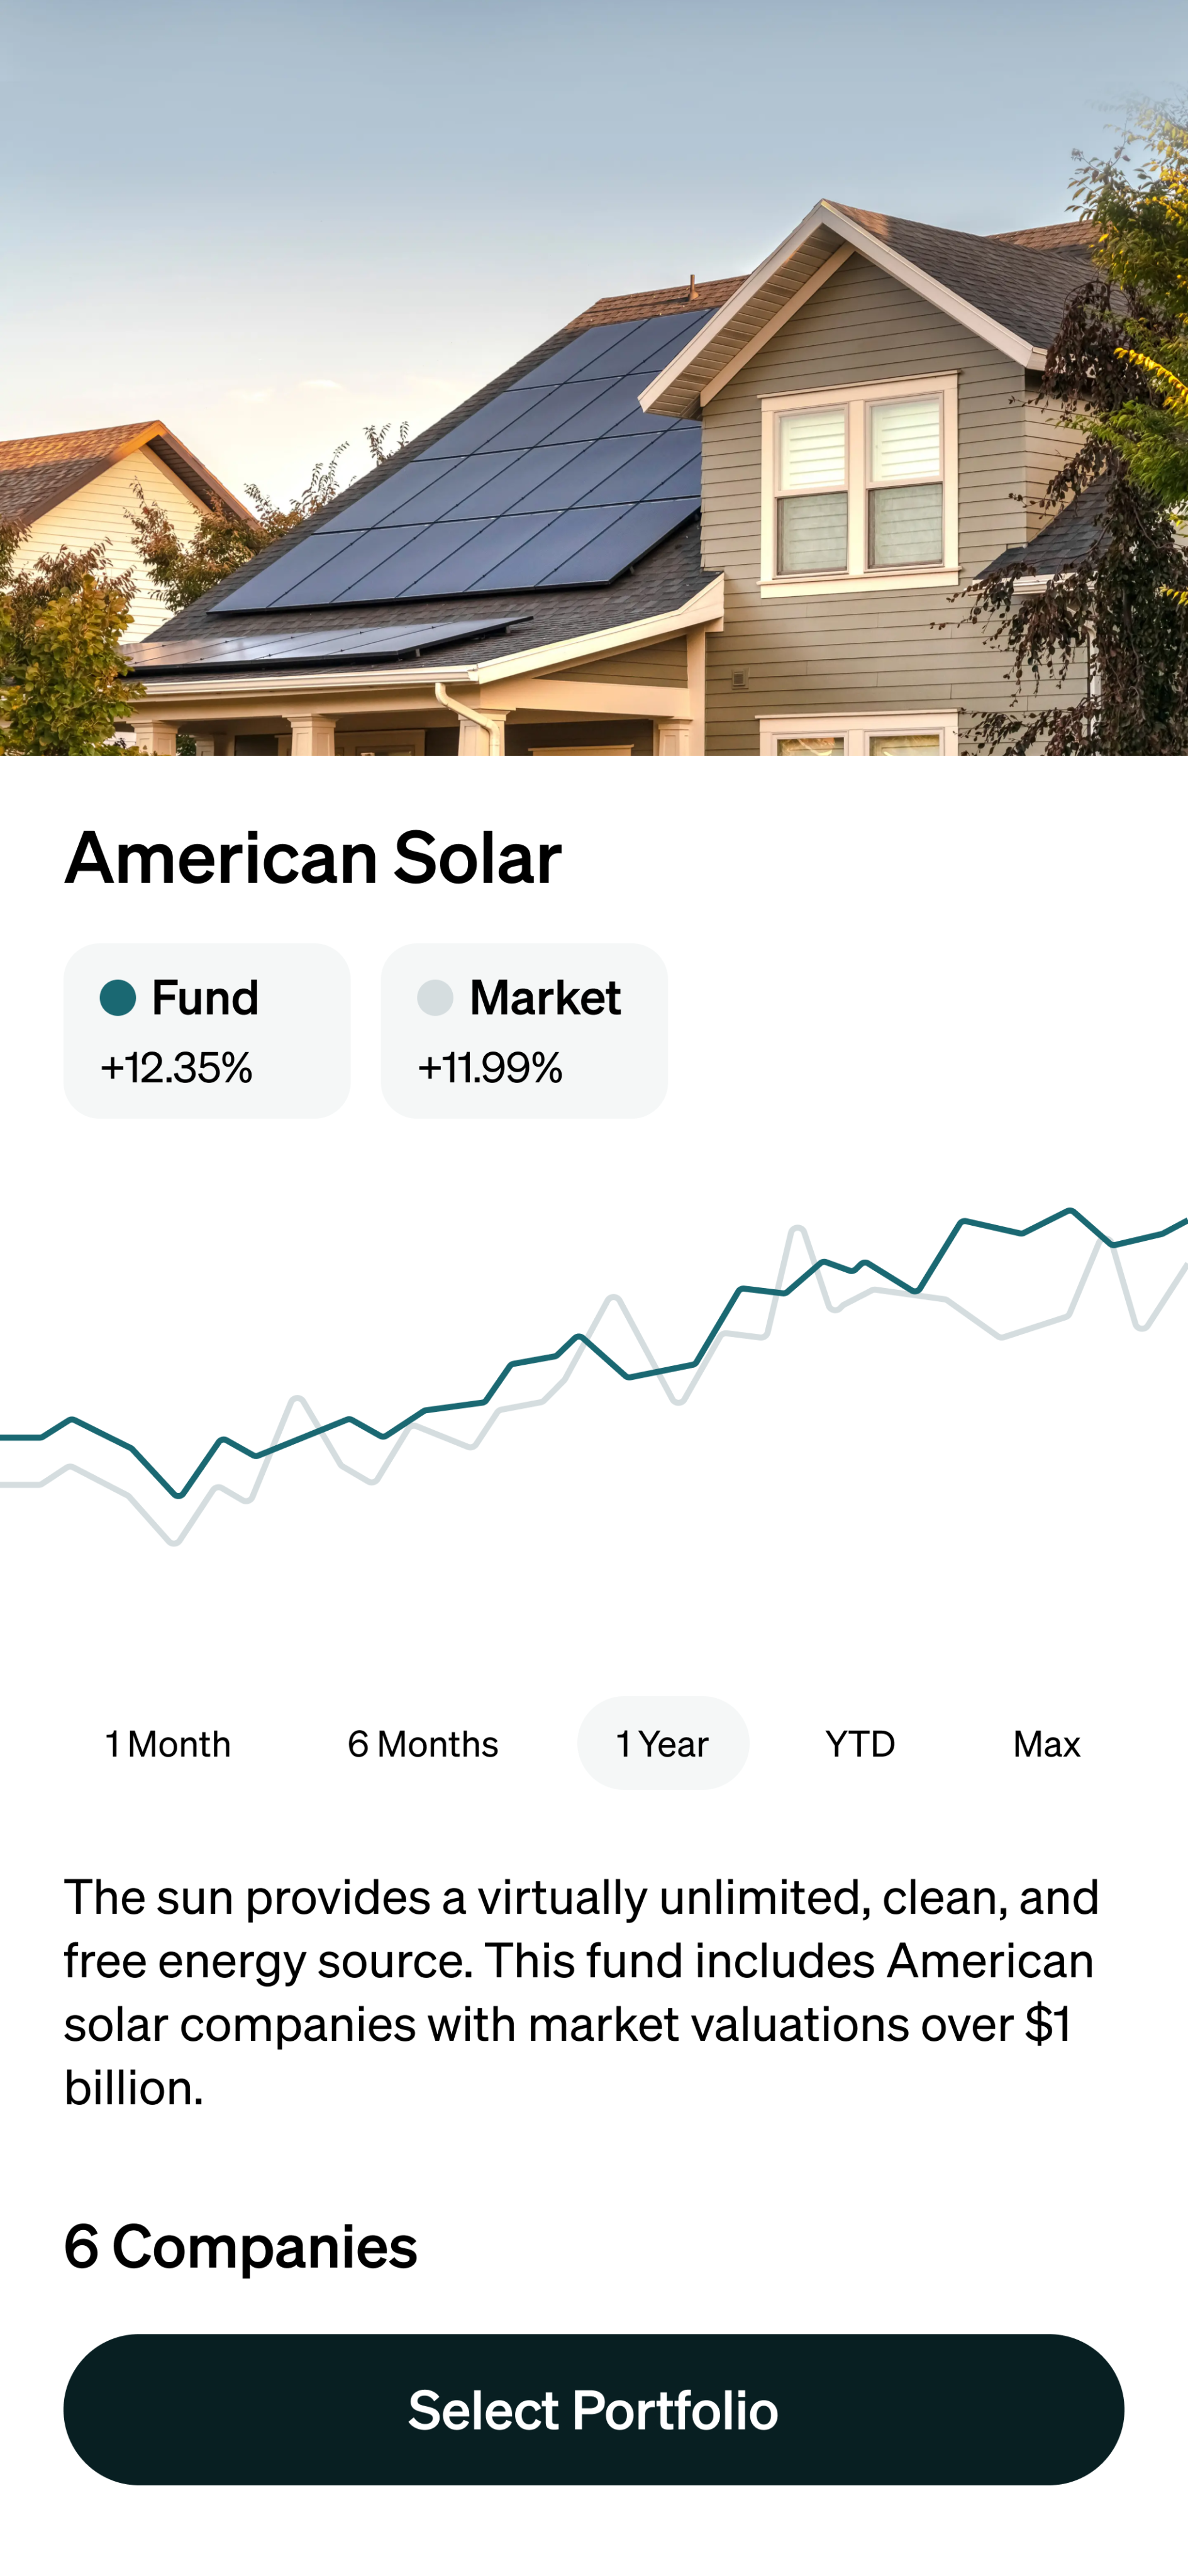
Task: Switch to the Max time range
Action: 1046,1744
